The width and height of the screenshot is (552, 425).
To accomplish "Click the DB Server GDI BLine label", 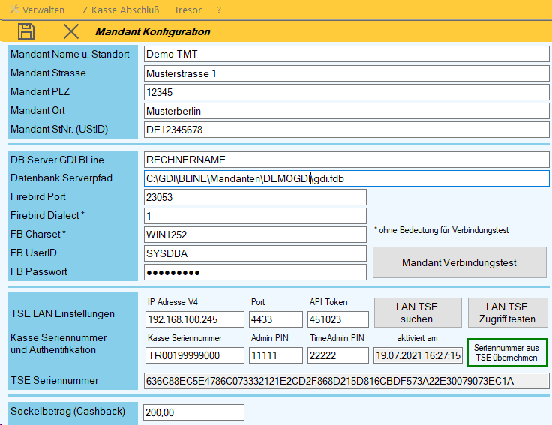I will click(57, 160).
